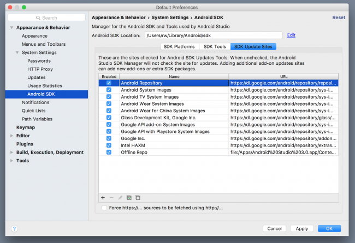Collapse the System Settings tree node

(x=17, y=52)
